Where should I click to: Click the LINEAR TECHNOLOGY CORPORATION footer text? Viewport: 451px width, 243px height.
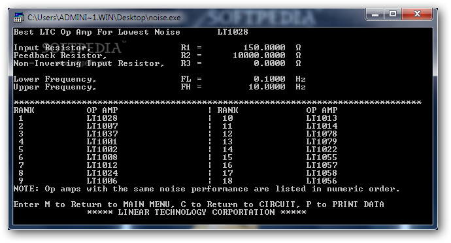coord(197,212)
